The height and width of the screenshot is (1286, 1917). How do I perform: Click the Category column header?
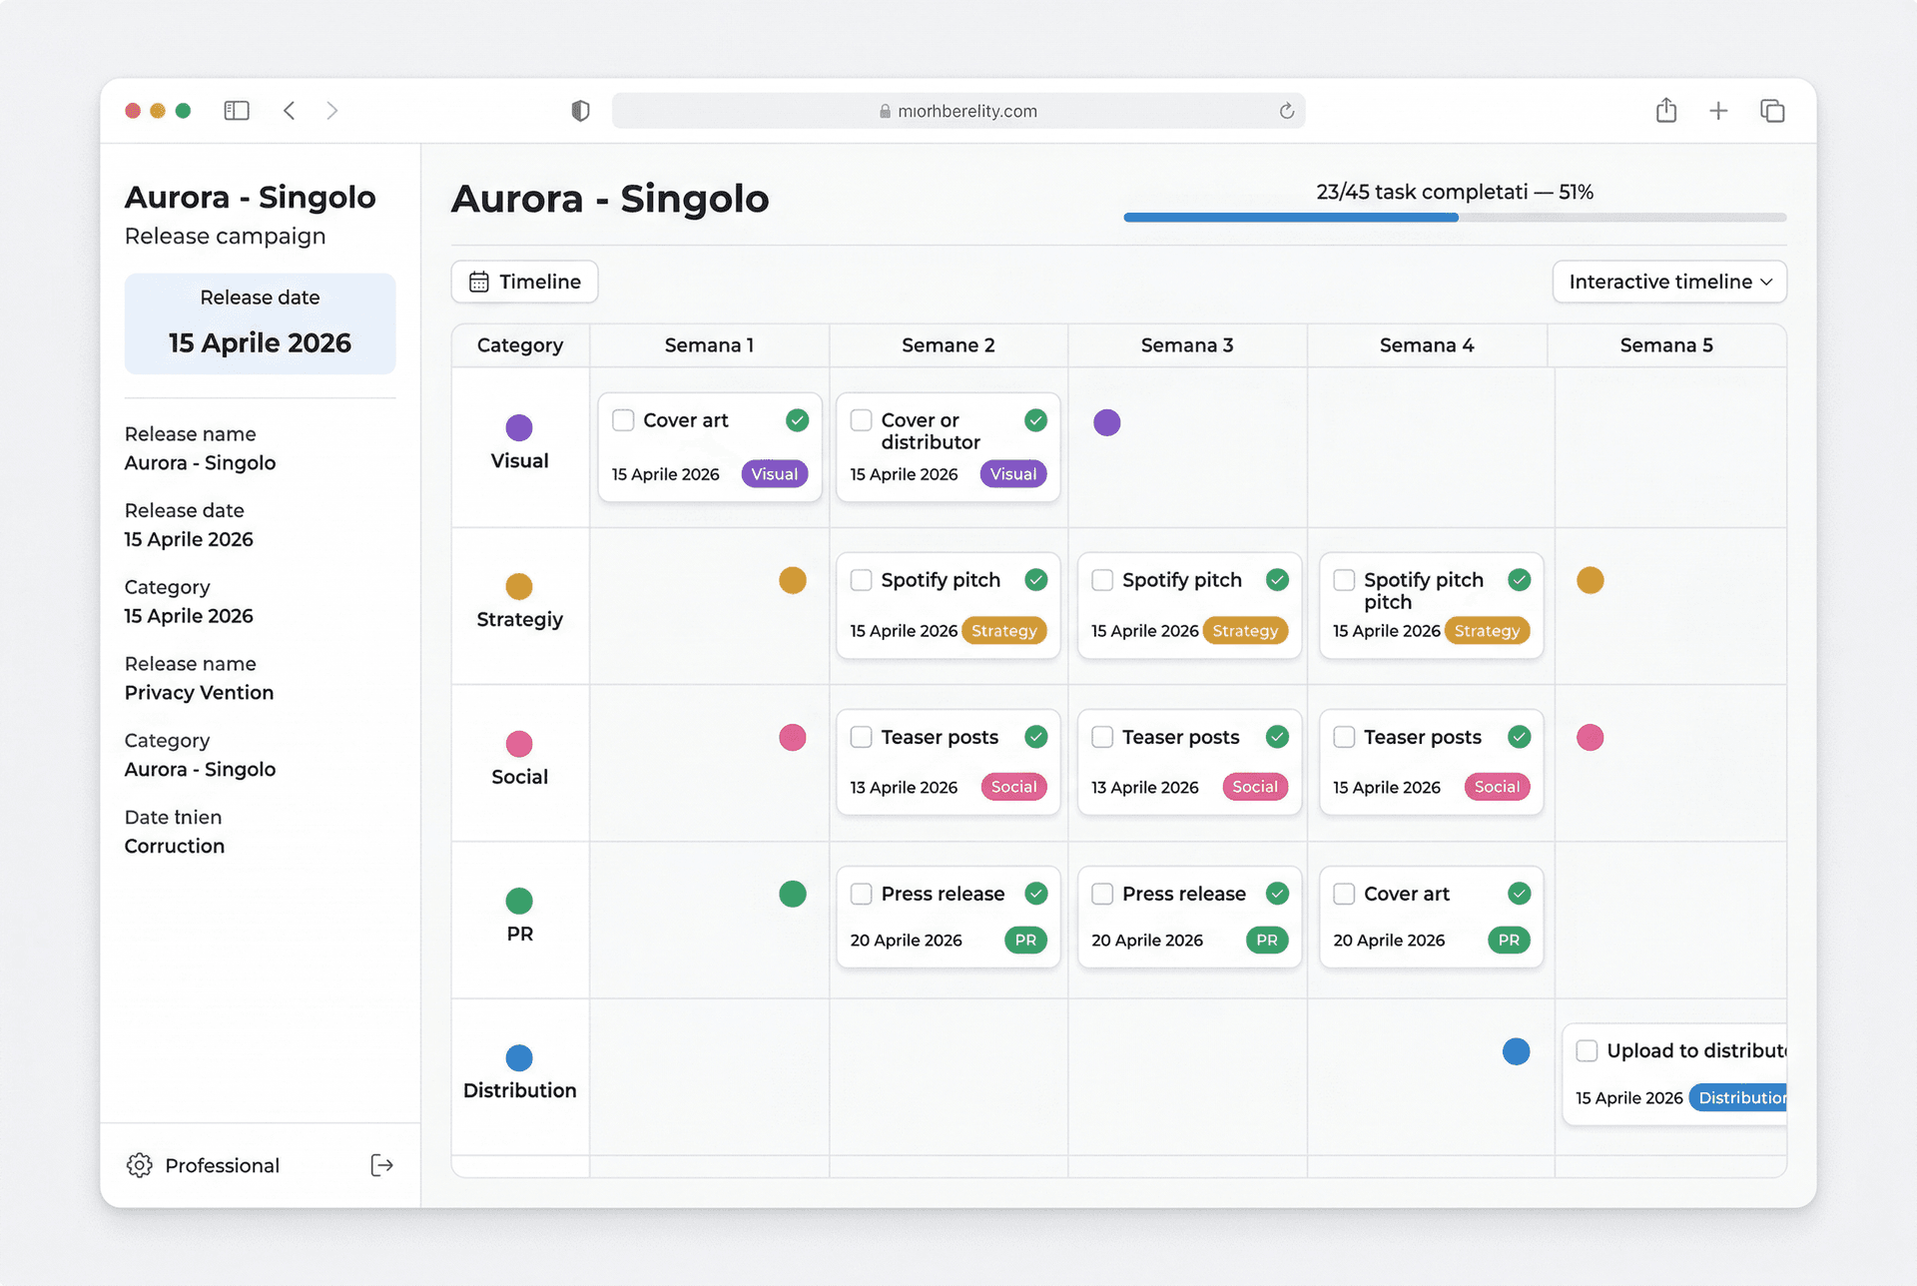pyautogui.click(x=519, y=344)
